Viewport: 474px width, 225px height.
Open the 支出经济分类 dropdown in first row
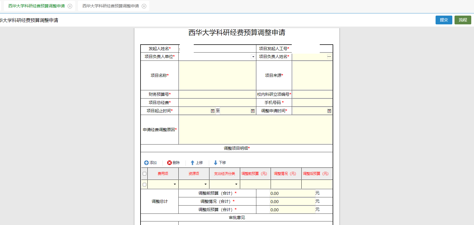236,184
